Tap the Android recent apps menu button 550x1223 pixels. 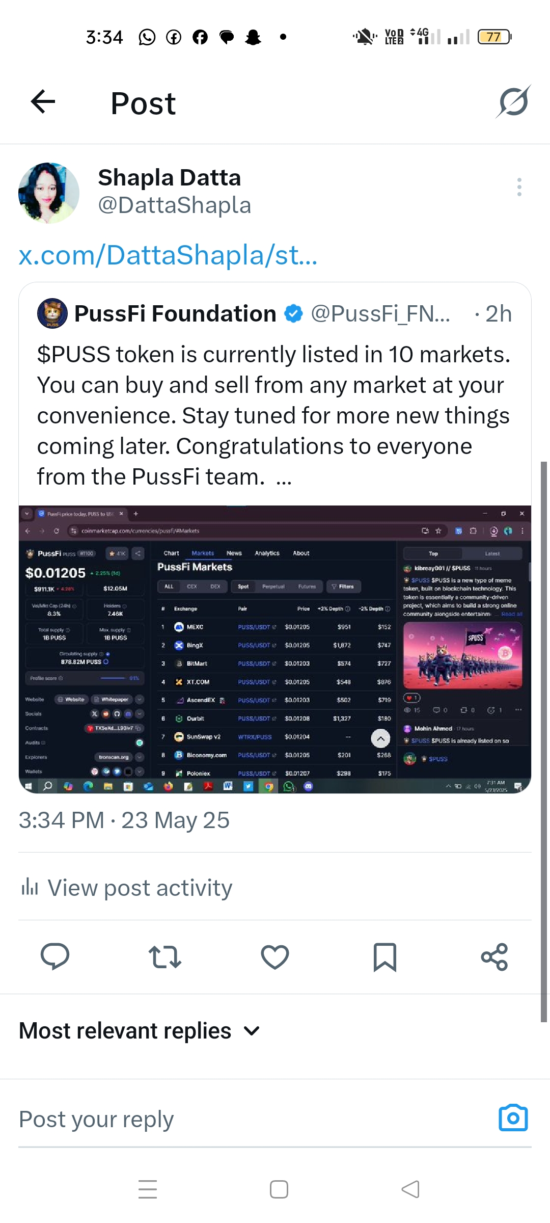tap(148, 1189)
